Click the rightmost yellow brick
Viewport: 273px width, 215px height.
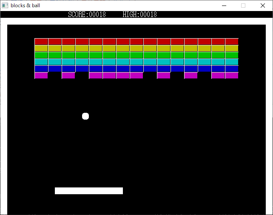(x=232, y=48)
